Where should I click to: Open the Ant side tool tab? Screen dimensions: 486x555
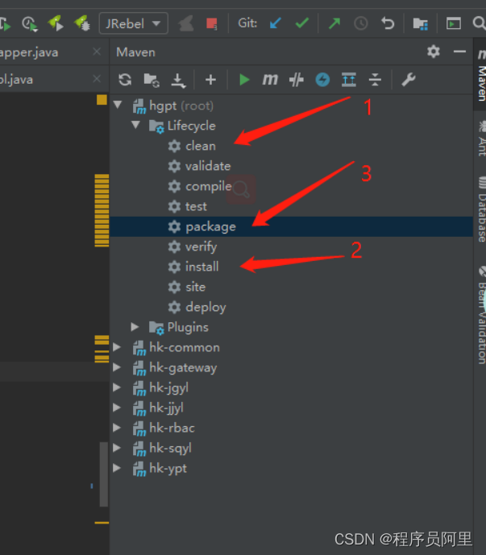(481, 138)
